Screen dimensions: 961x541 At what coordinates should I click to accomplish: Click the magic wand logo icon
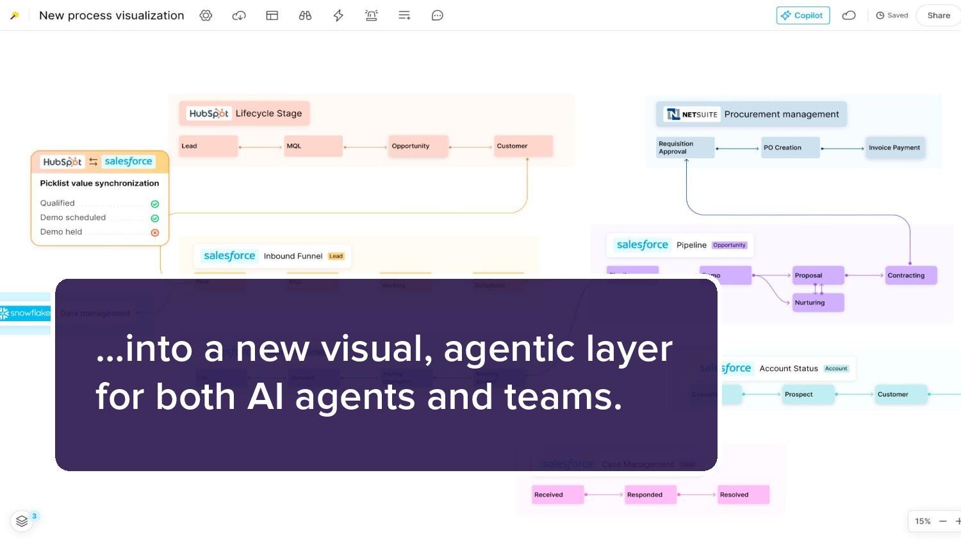14,15
